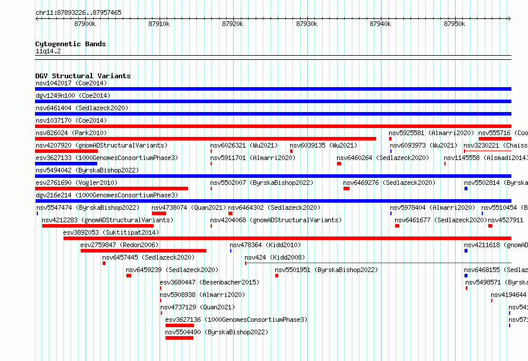The height and width of the screenshot is (361, 528).
Task: Click the red square under nsv6460264
Action: (339, 164)
